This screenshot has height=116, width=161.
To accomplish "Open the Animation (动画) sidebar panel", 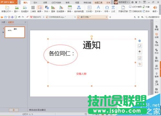I will point(156,36).
